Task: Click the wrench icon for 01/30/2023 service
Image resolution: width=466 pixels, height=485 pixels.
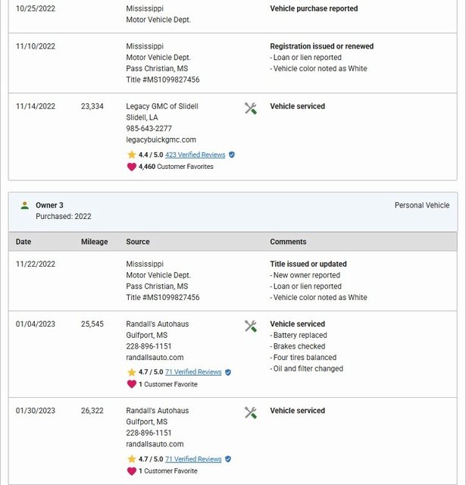Action: 251,413
